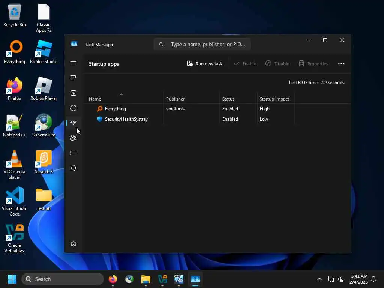Open the Performance page icon
Viewport: 384px width, 288px height.
tap(73, 93)
